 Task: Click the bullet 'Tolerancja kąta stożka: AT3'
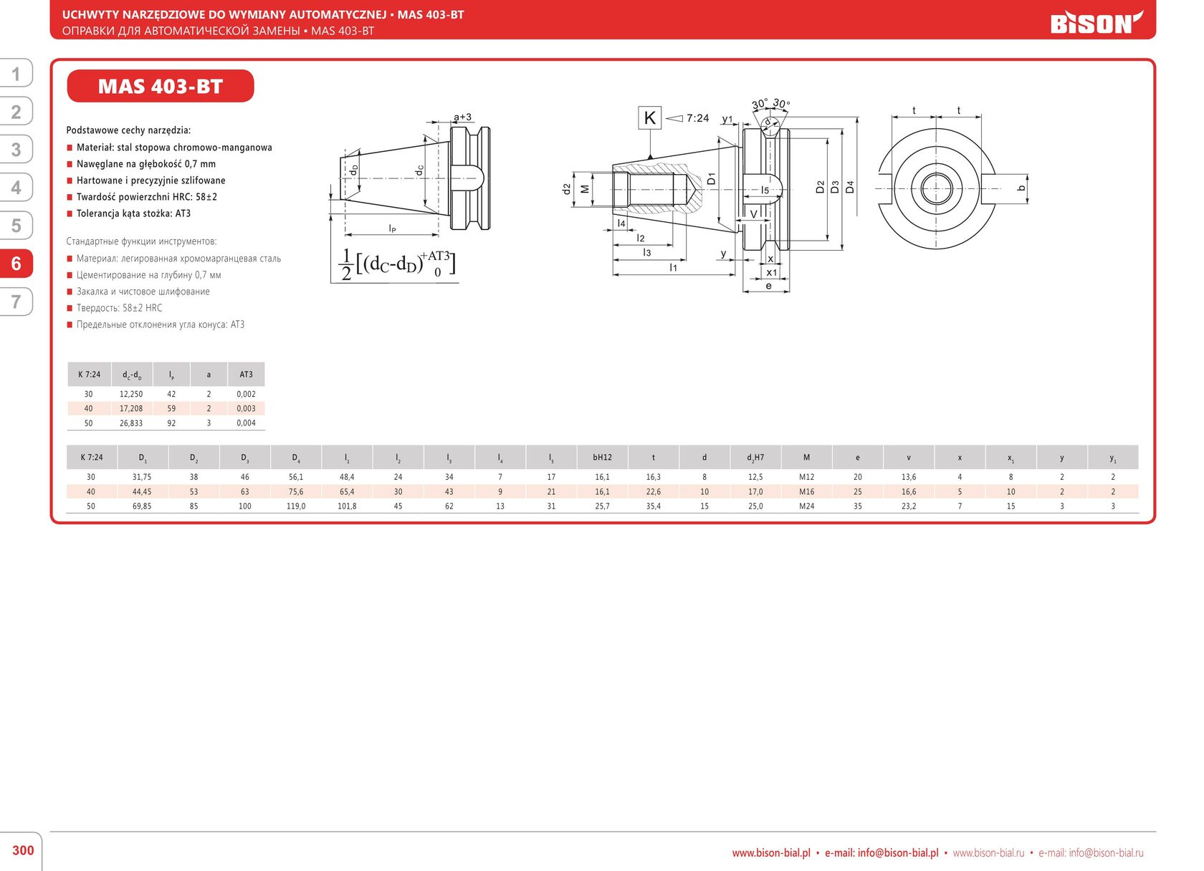point(133,213)
